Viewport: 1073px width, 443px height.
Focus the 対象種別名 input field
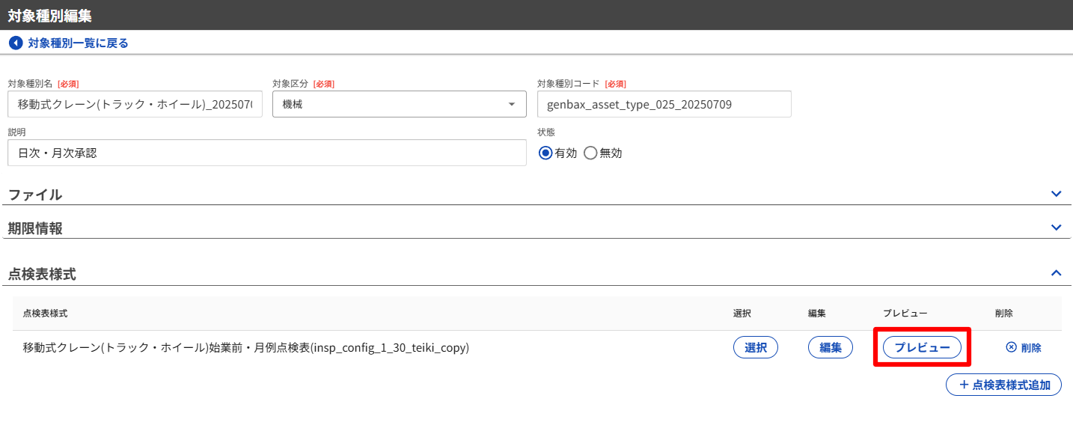135,105
